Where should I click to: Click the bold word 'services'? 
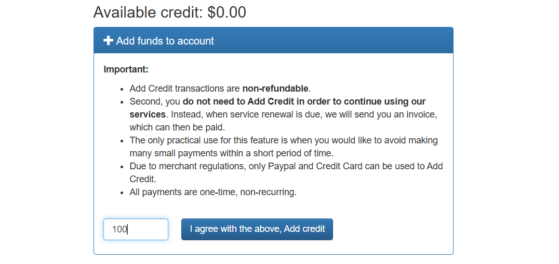coord(147,114)
